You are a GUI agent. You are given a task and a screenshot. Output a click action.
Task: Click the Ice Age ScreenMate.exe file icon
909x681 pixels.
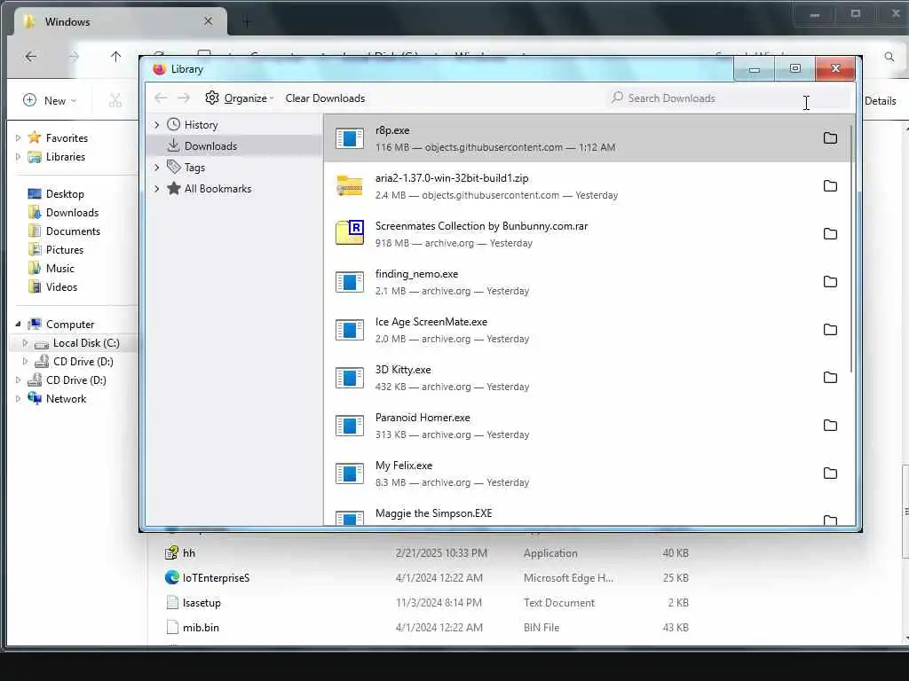(x=350, y=330)
